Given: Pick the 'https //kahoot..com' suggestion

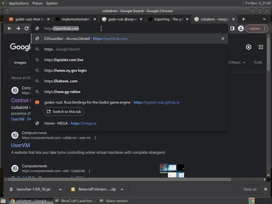Looking at the screenshot, I should point(129,81).
